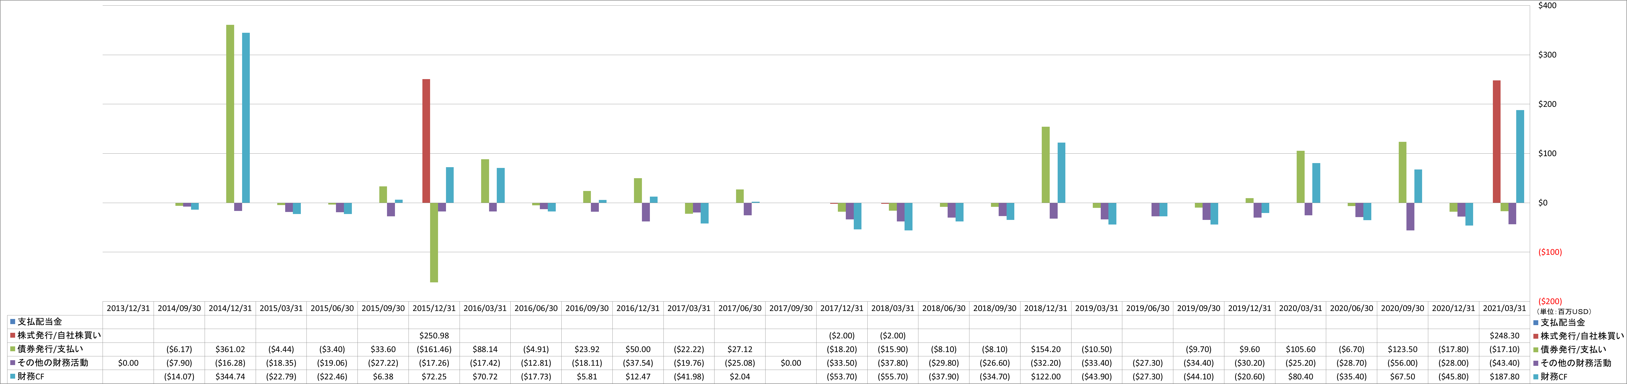Screen dimensions: 1627x384
Task: Select the $123.50 bond issuance cell
Action: [1402, 349]
